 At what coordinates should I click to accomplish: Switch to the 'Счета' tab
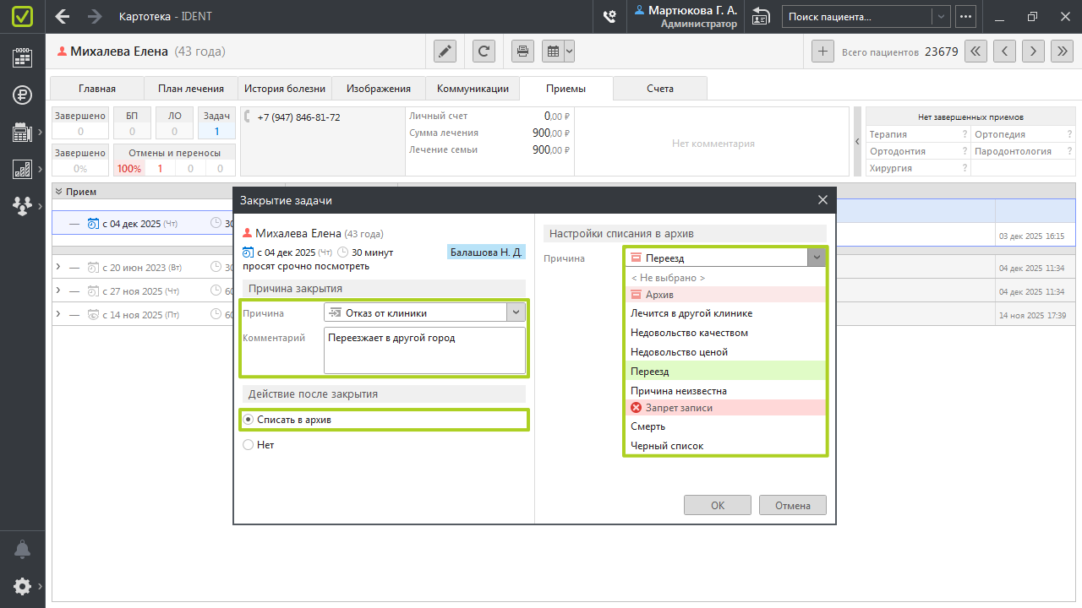[660, 89]
